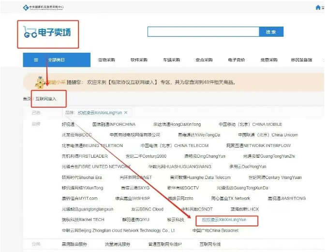
Task: Select brand 歌华有线BGCTV
Action: (183, 188)
